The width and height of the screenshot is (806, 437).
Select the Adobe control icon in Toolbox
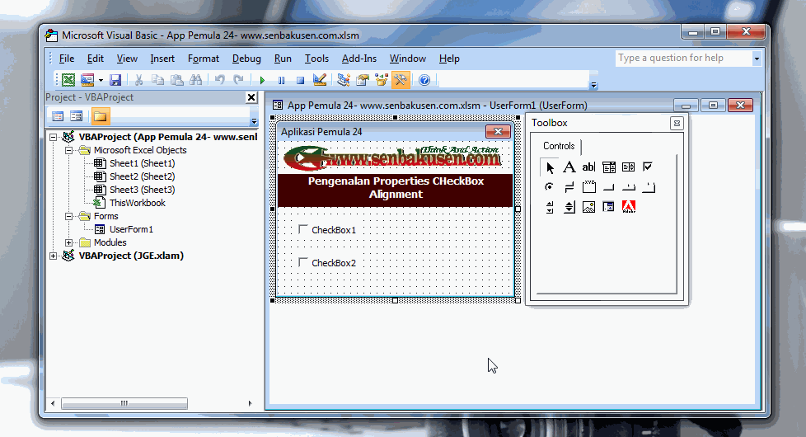tap(629, 207)
